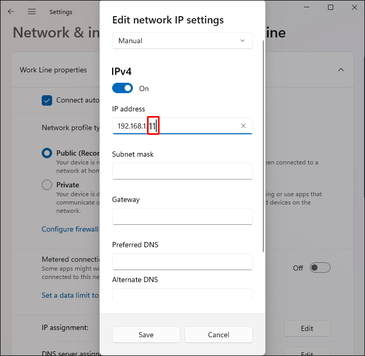Clear the IP address field text
The width and height of the screenshot is (365, 356).
tap(243, 126)
